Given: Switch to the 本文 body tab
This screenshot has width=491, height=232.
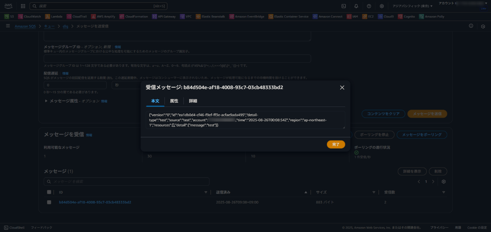Looking at the screenshot, I should pyautogui.click(x=155, y=101).
